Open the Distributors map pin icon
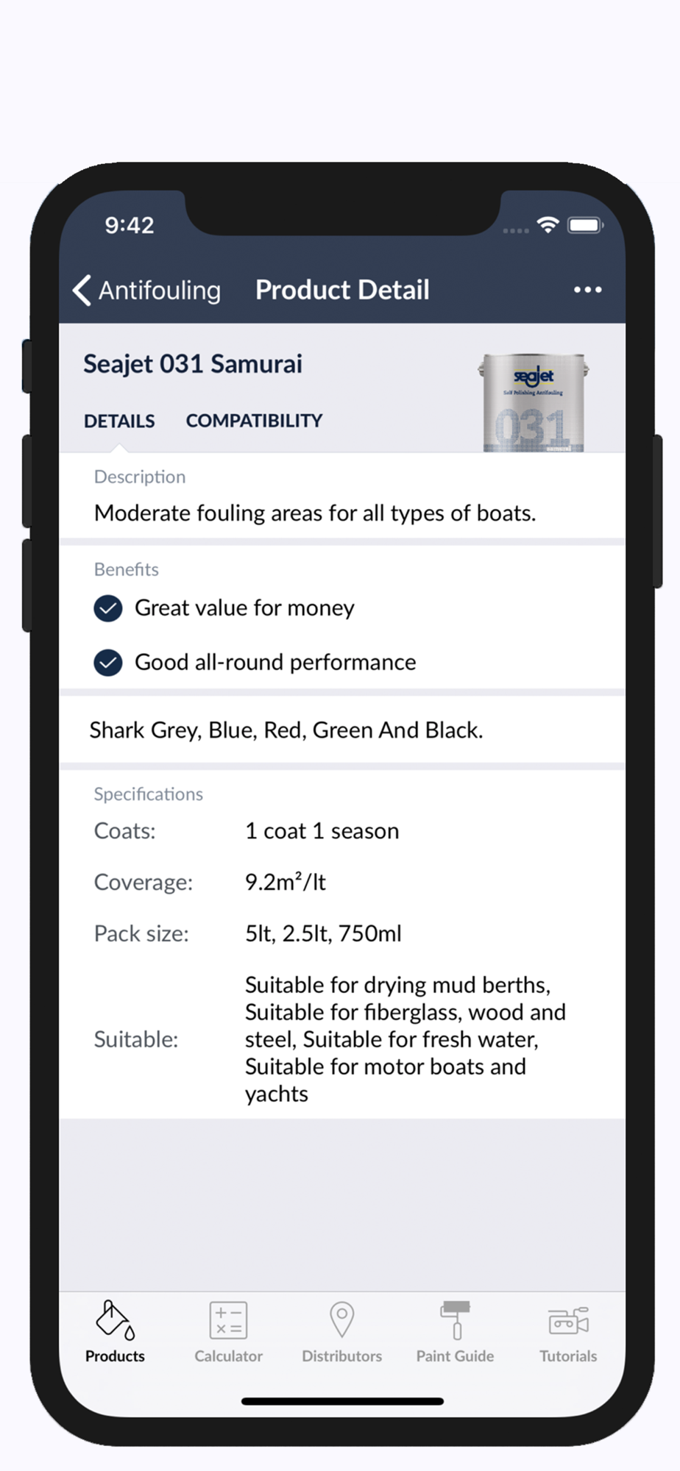The height and width of the screenshot is (1471, 680). tap(341, 1319)
